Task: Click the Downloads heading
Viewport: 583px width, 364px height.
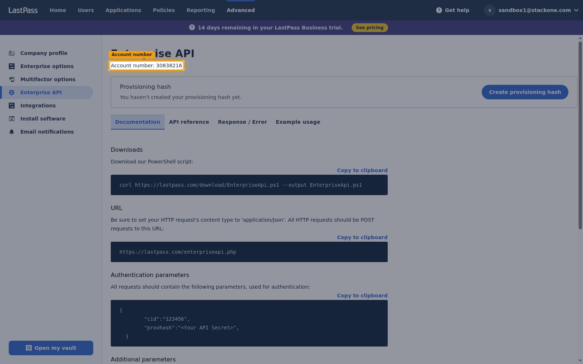Action: [127, 150]
